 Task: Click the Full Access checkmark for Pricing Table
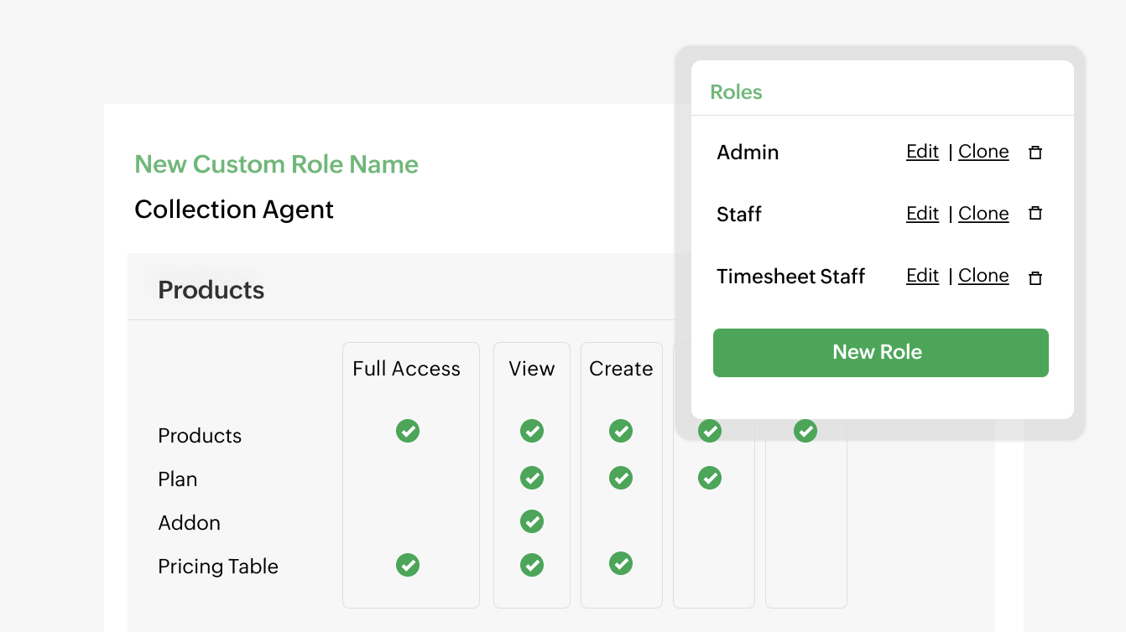coord(409,565)
